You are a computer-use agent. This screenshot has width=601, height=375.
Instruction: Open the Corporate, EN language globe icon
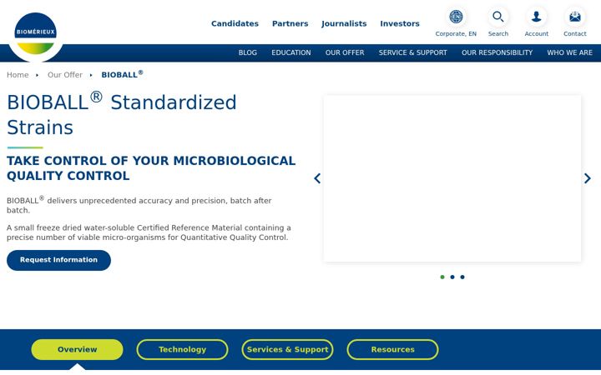(456, 17)
